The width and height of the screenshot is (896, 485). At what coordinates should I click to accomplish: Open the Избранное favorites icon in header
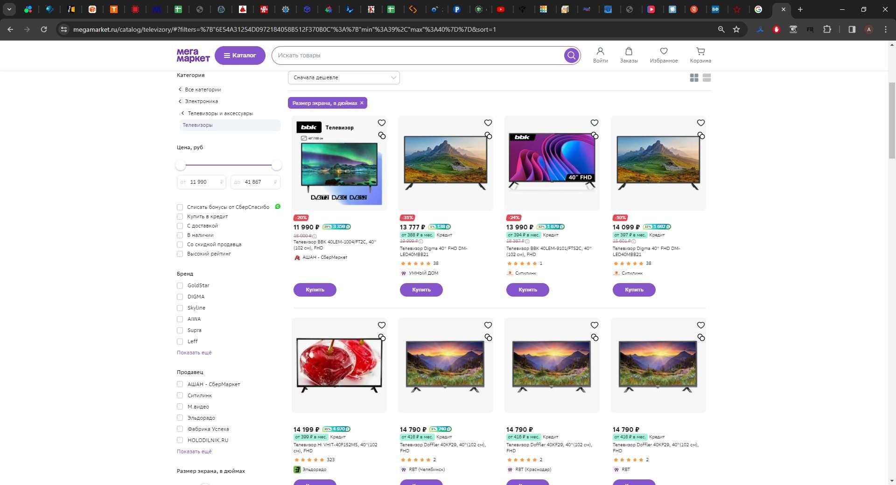[664, 55]
